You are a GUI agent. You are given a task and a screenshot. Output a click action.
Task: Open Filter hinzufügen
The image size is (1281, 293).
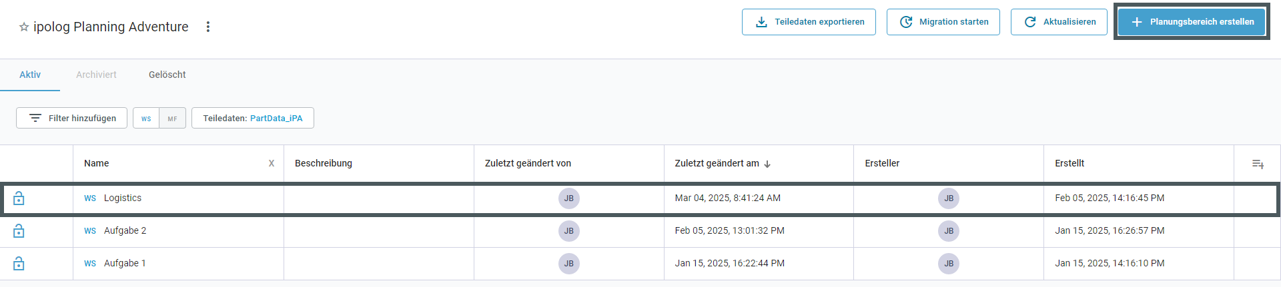pos(72,118)
